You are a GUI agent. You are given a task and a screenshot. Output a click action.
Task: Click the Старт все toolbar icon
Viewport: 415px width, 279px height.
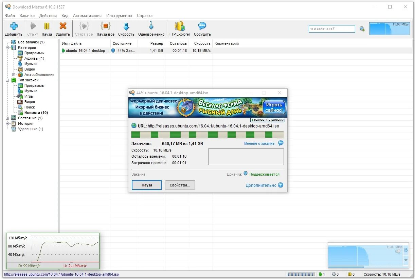coord(84,26)
